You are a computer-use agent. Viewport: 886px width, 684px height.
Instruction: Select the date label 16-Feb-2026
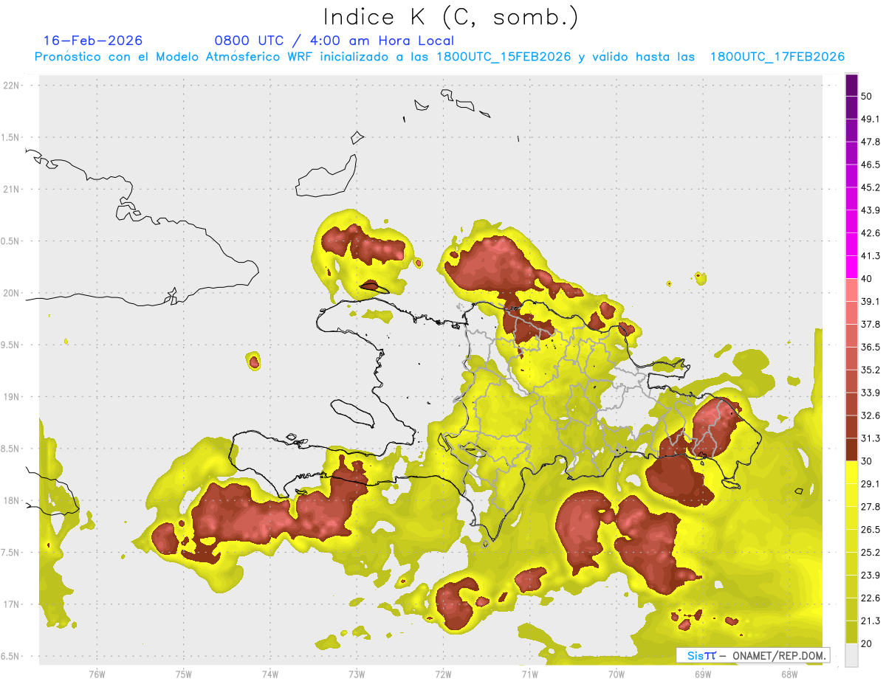[93, 41]
